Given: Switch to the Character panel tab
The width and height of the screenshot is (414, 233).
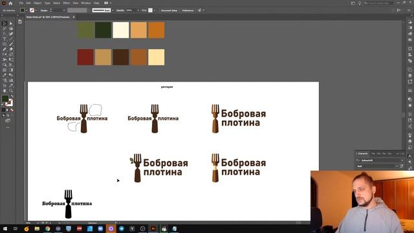Looking at the screenshot, I should pos(363,153).
